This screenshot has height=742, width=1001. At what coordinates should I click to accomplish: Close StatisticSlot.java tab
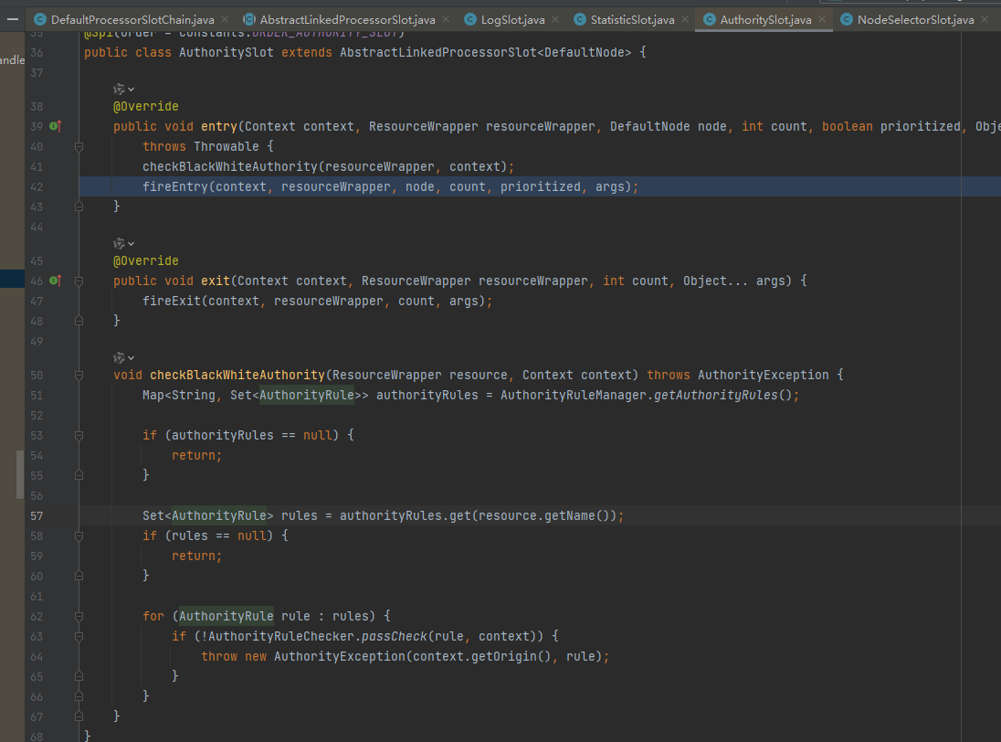tap(685, 20)
